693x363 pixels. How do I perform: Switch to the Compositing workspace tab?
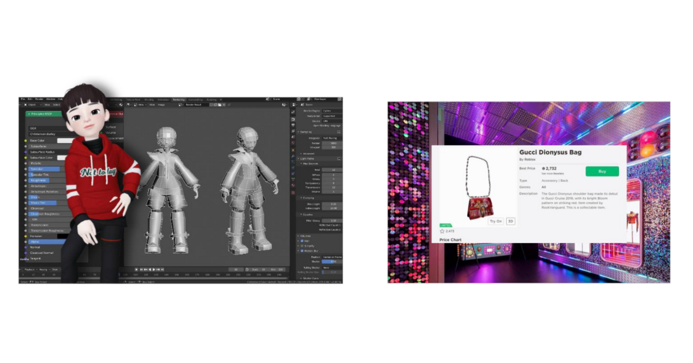click(x=195, y=99)
